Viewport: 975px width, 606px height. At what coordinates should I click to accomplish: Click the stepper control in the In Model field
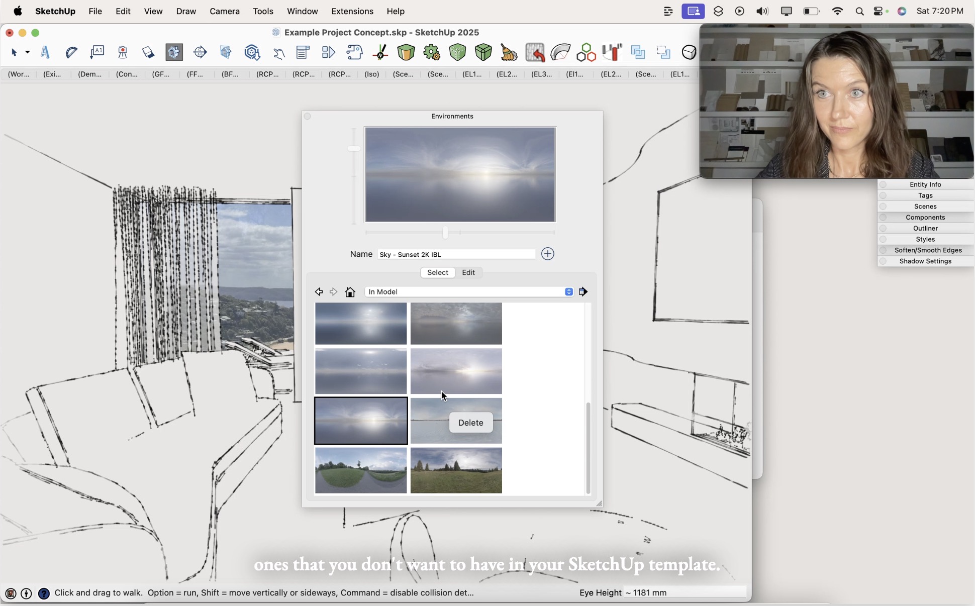point(568,291)
